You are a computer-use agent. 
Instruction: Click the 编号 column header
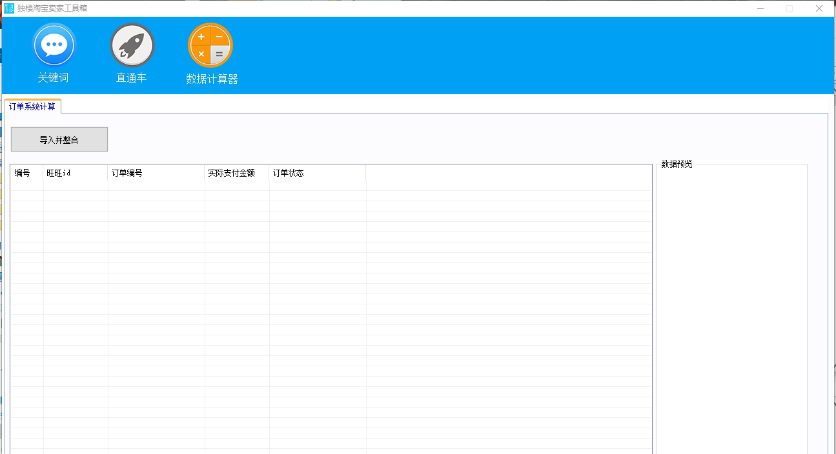(x=26, y=173)
